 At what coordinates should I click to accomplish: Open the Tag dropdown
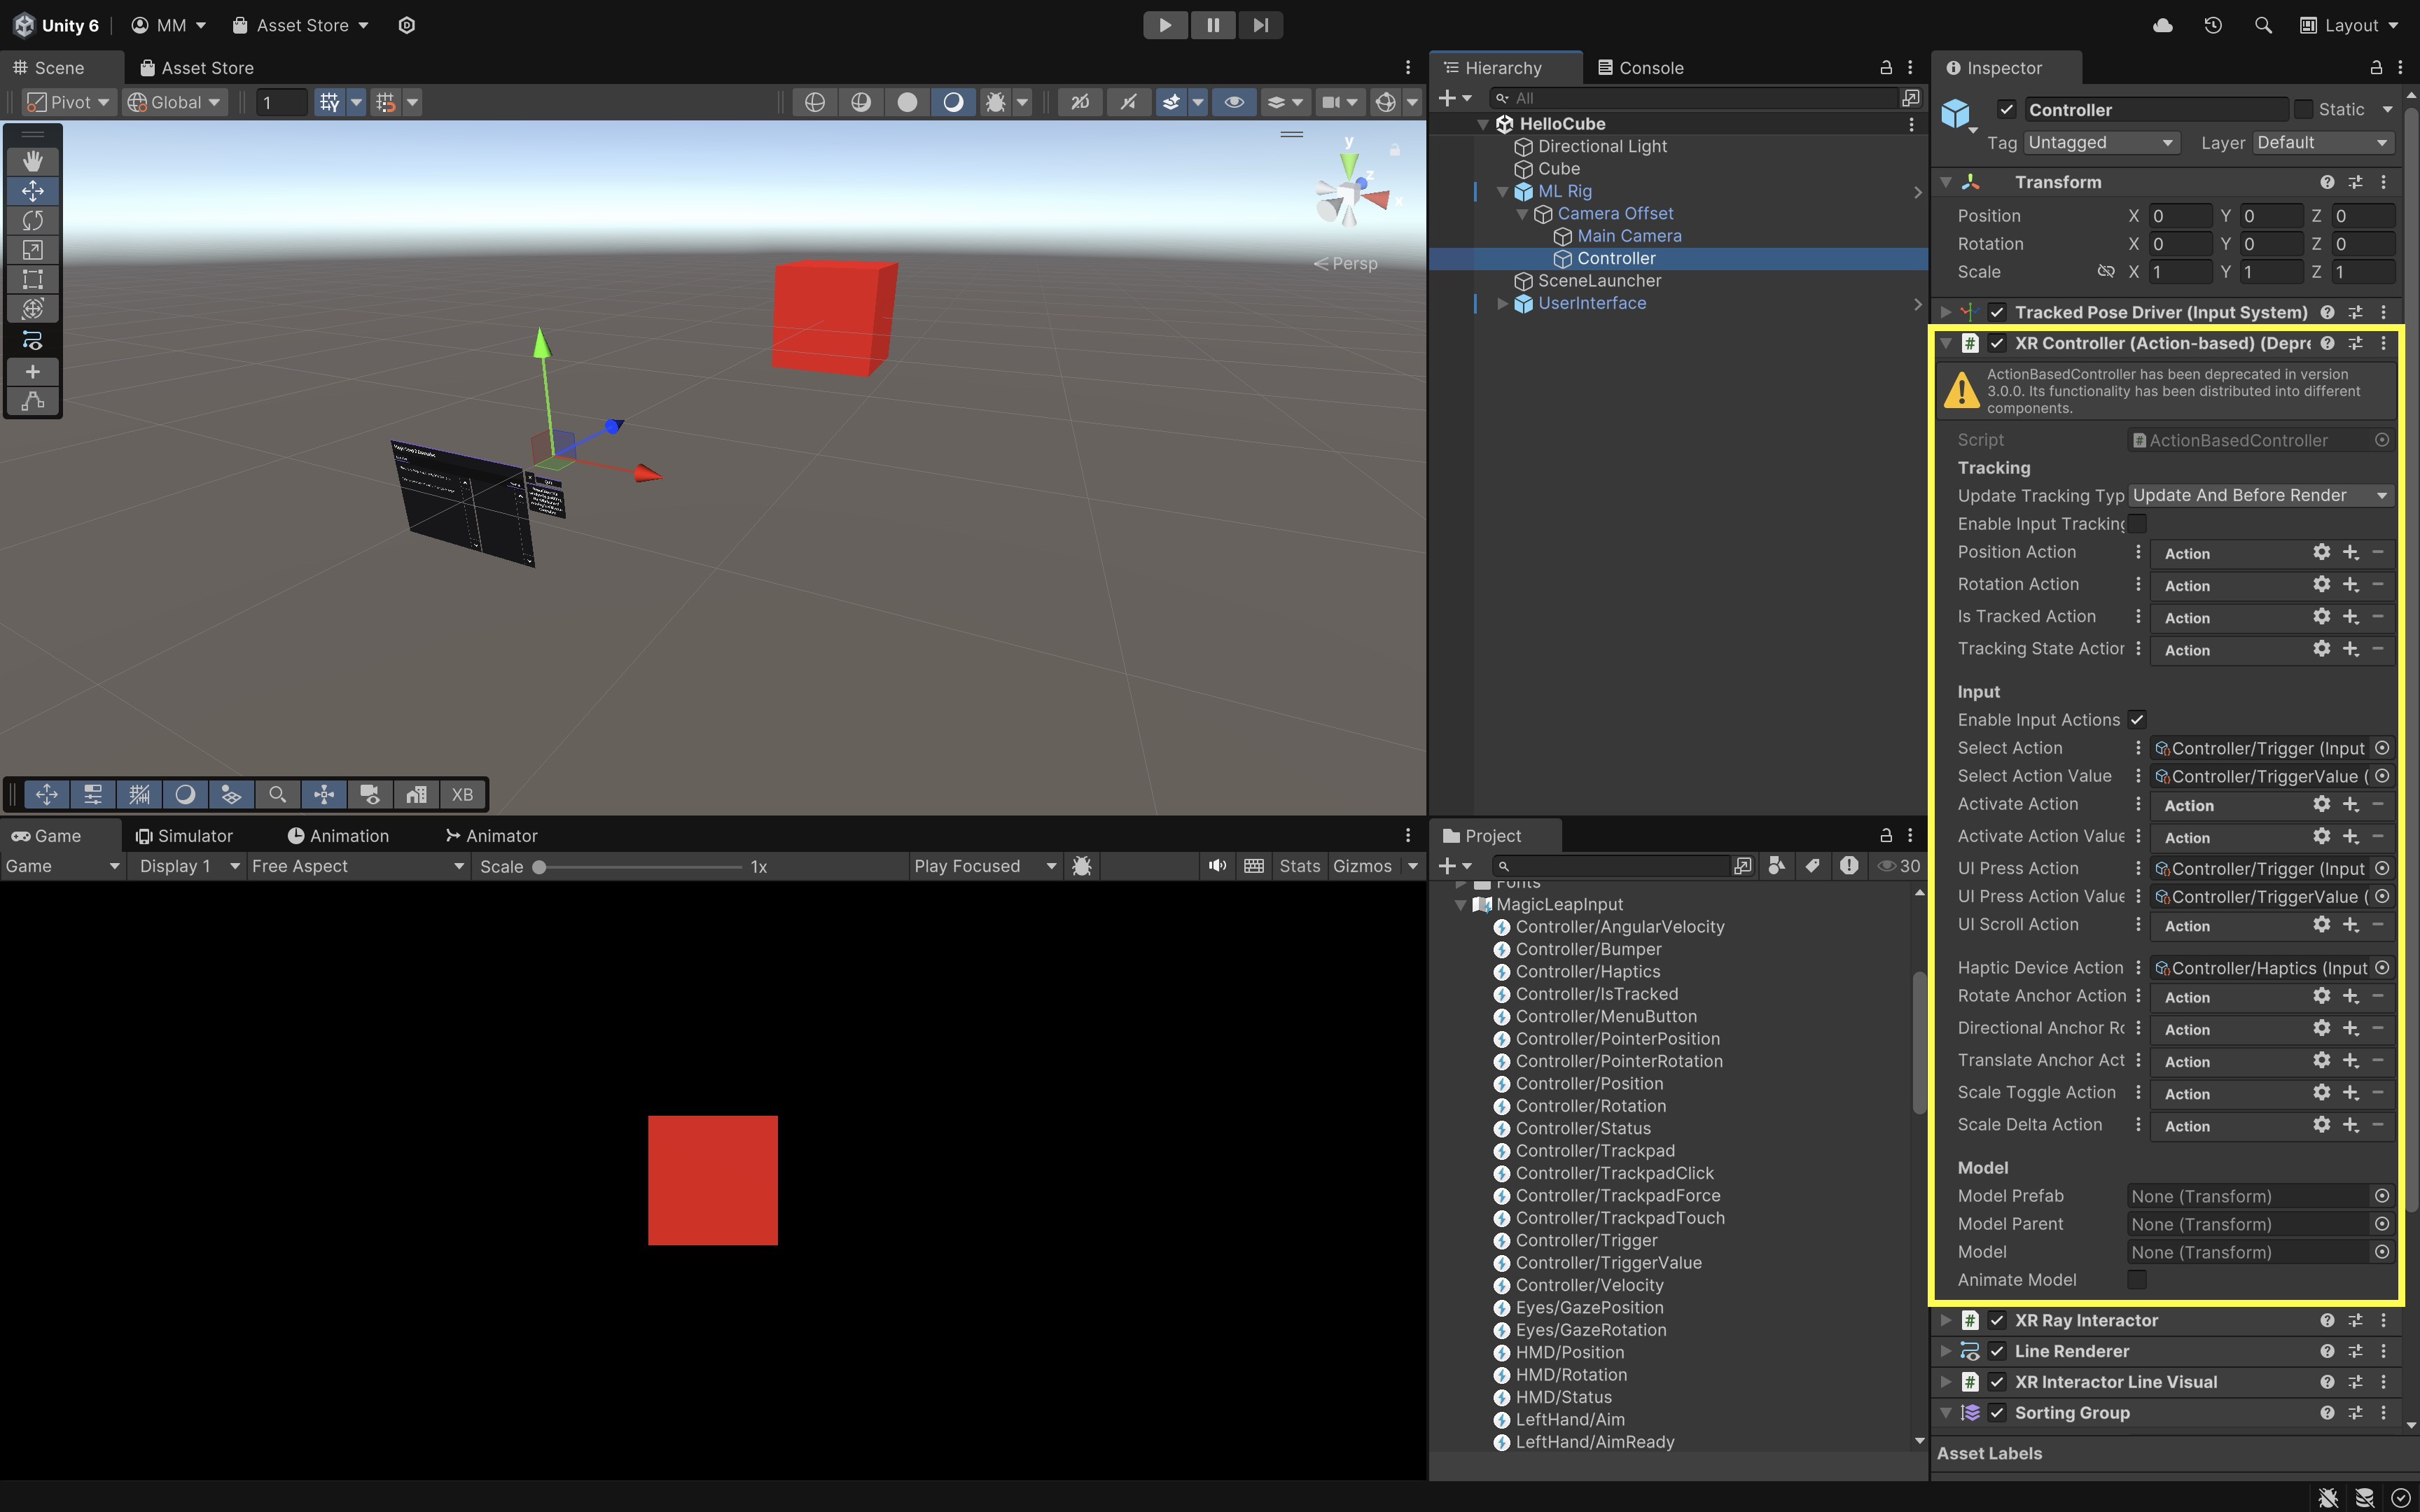(x=2100, y=143)
